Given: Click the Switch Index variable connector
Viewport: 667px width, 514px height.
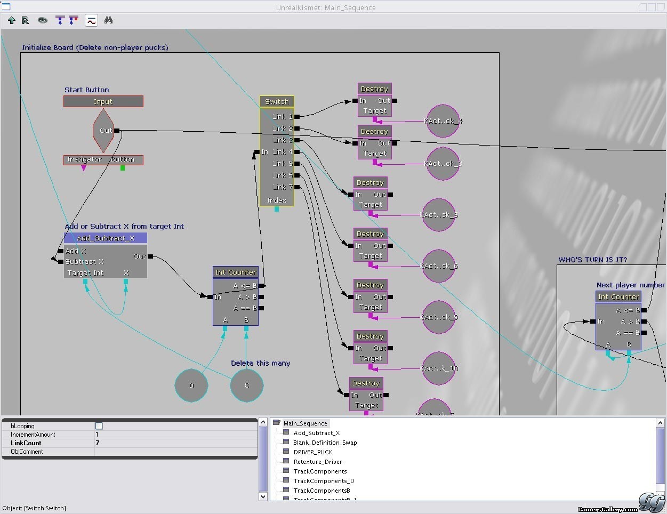Looking at the screenshot, I should point(277,209).
